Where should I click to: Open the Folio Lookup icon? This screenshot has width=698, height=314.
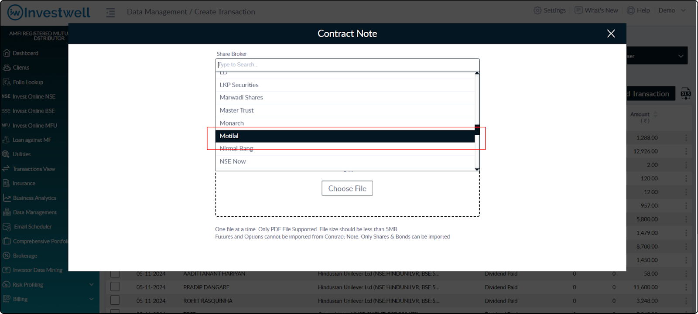pos(7,82)
